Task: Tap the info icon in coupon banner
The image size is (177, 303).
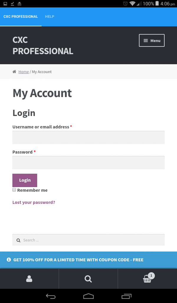Action: tap(9, 260)
